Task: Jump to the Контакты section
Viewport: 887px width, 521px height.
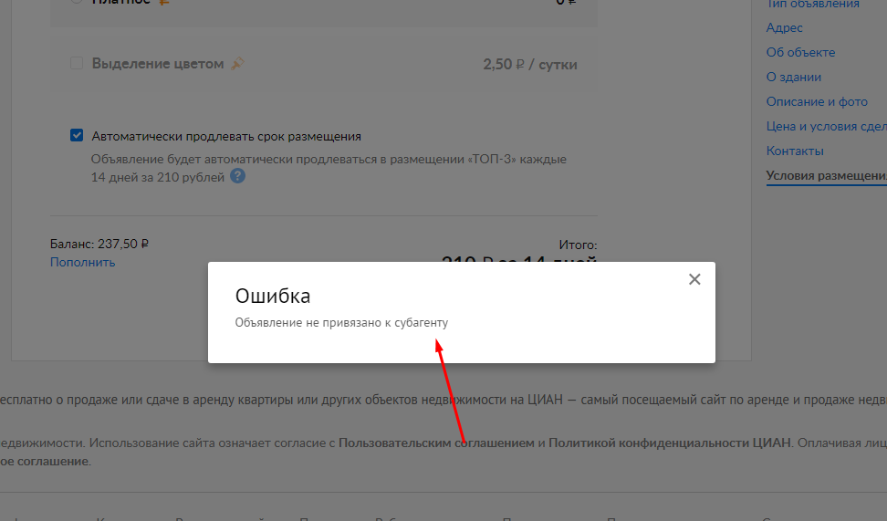Action: (795, 151)
